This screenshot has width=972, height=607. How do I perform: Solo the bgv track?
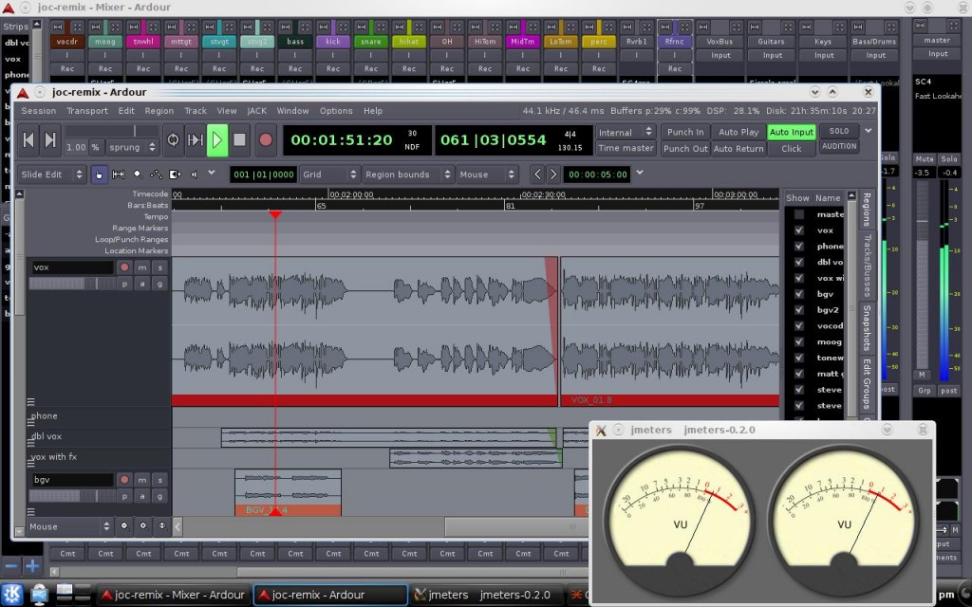coord(159,479)
